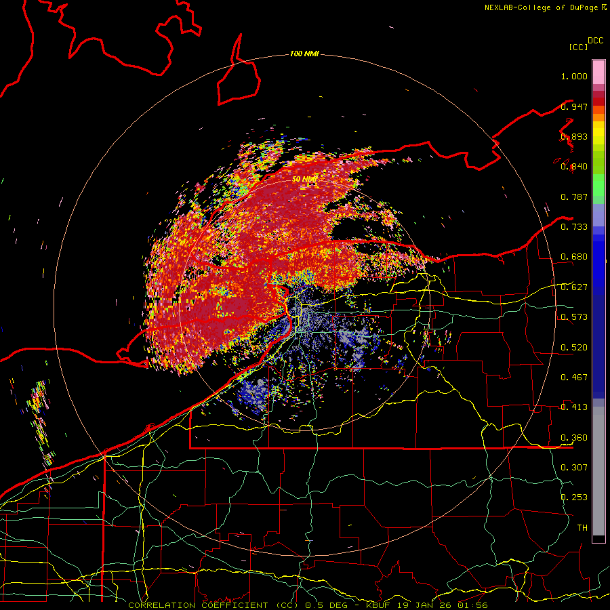Select the 1.000 value on legend

click(574, 76)
